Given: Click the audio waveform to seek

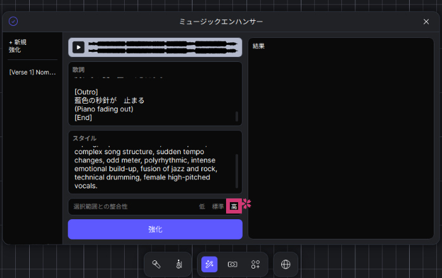Looking at the screenshot, I should click(163, 47).
